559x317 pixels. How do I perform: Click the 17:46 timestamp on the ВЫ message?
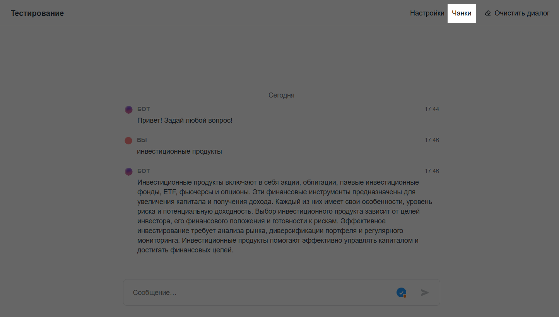(x=432, y=140)
